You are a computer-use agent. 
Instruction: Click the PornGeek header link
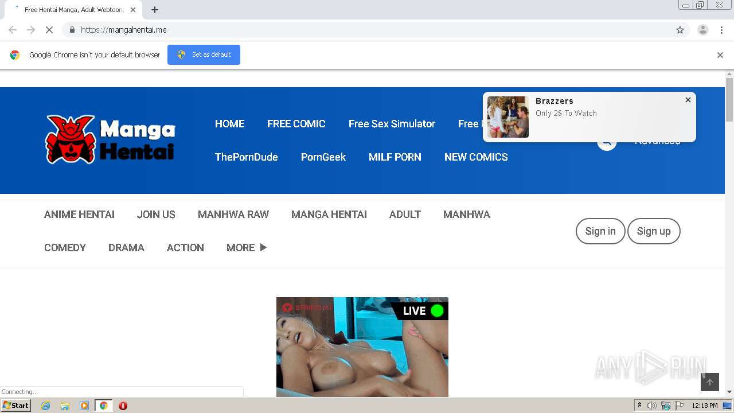tap(323, 157)
